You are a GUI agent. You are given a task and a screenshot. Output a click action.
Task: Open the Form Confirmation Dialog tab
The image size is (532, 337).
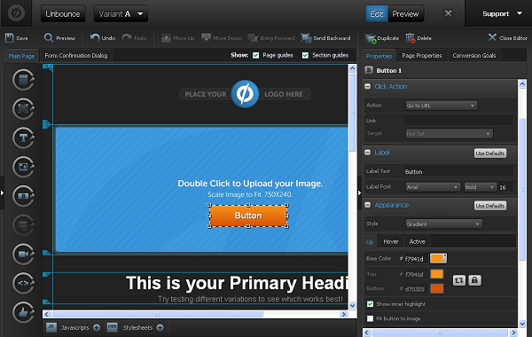click(76, 56)
